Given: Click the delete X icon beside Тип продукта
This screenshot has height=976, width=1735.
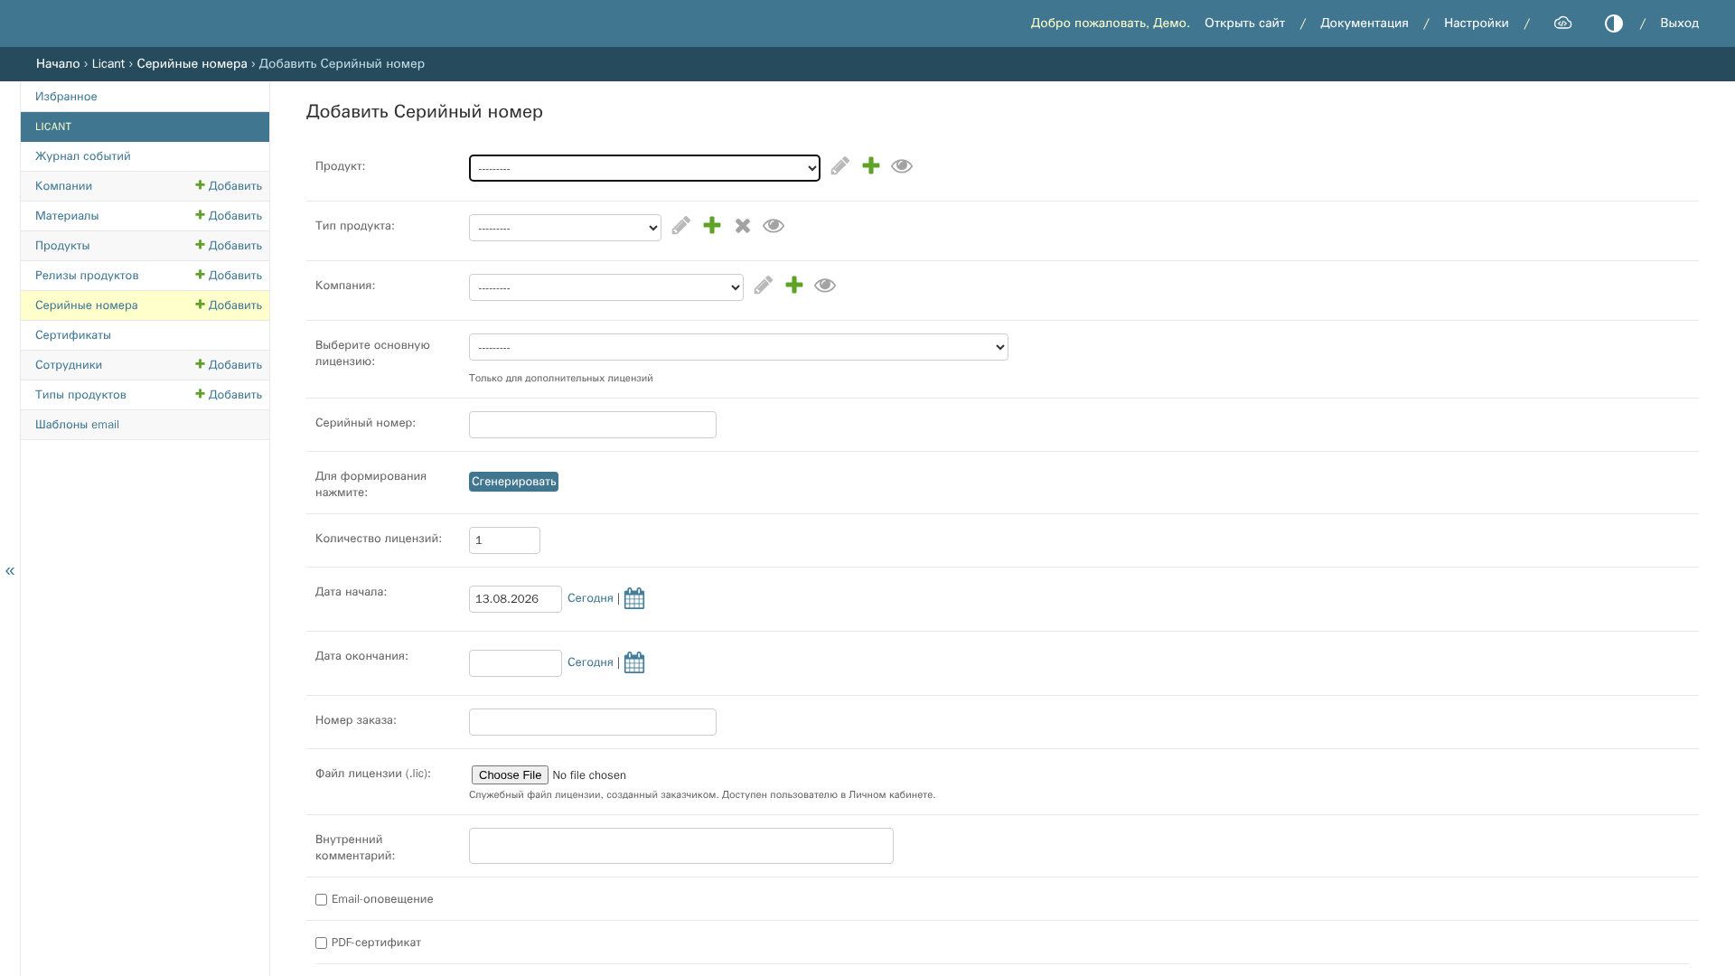Looking at the screenshot, I should click(743, 226).
